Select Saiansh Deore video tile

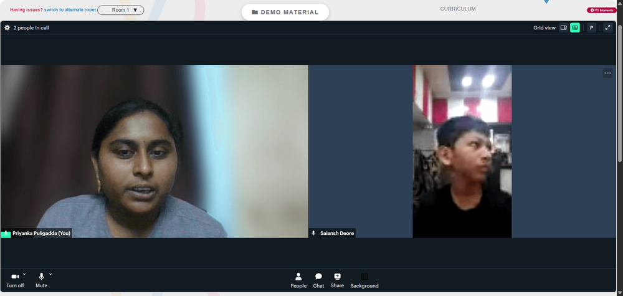(x=462, y=151)
